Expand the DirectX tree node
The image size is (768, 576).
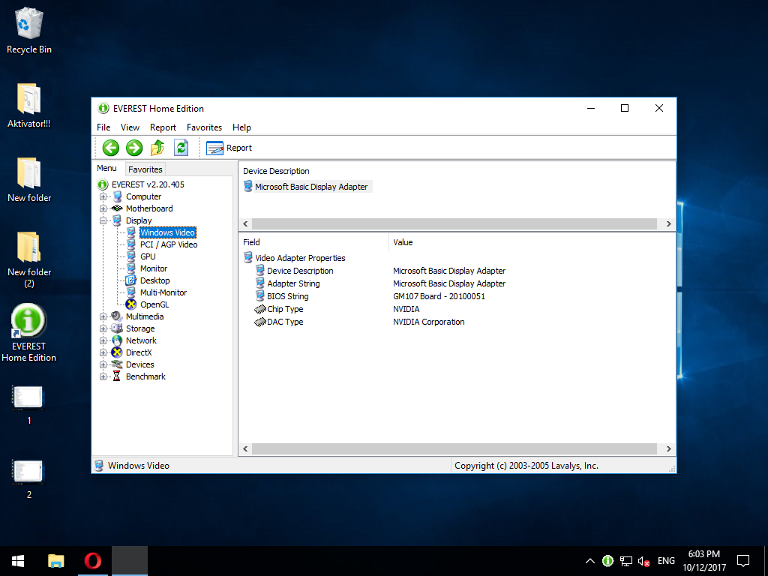pos(103,352)
